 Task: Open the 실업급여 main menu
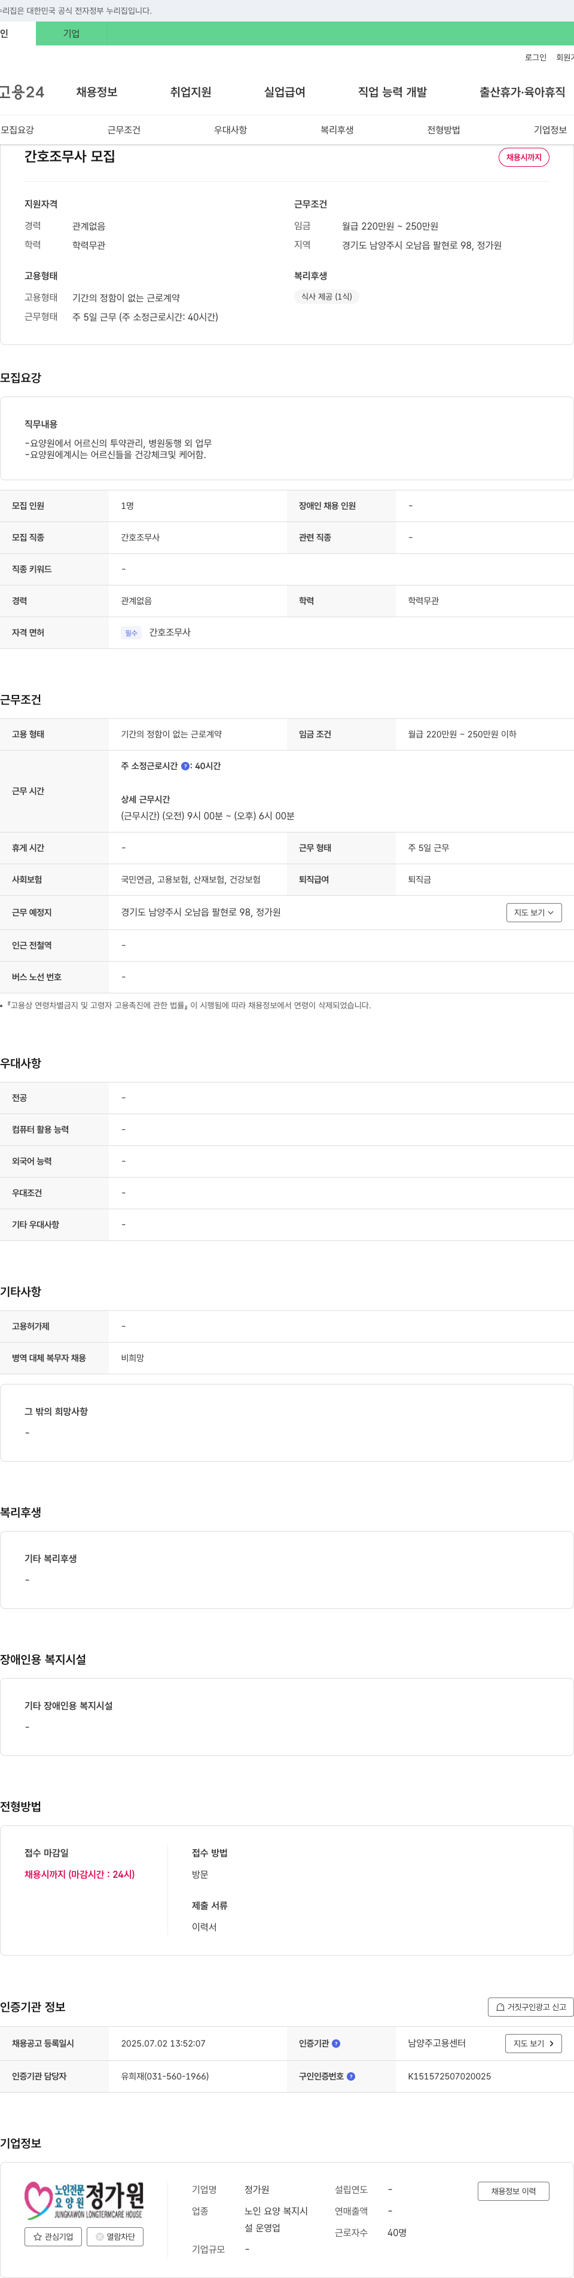285,92
